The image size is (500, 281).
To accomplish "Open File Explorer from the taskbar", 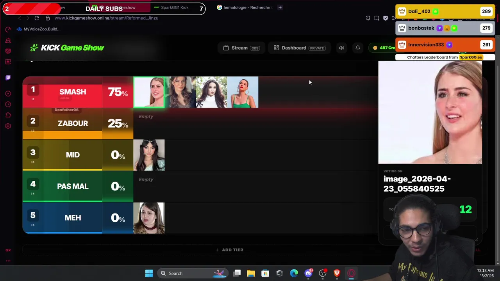I will tap(251, 273).
